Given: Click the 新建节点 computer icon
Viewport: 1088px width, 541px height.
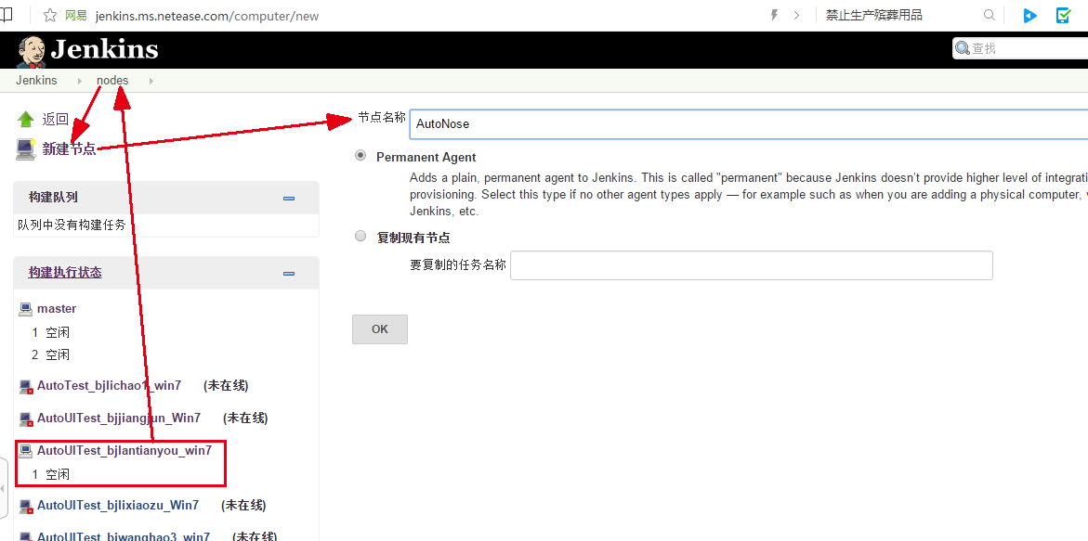Looking at the screenshot, I should pyautogui.click(x=26, y=148).
